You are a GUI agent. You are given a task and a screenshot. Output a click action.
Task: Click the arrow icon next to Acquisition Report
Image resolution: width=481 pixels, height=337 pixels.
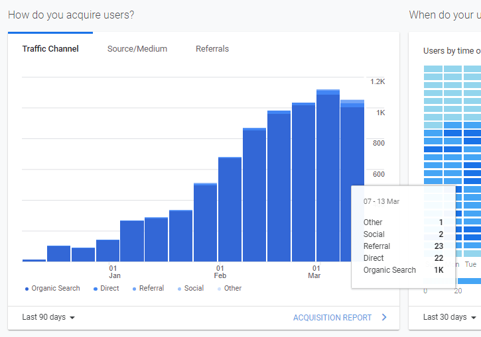[x=384, y=318]
